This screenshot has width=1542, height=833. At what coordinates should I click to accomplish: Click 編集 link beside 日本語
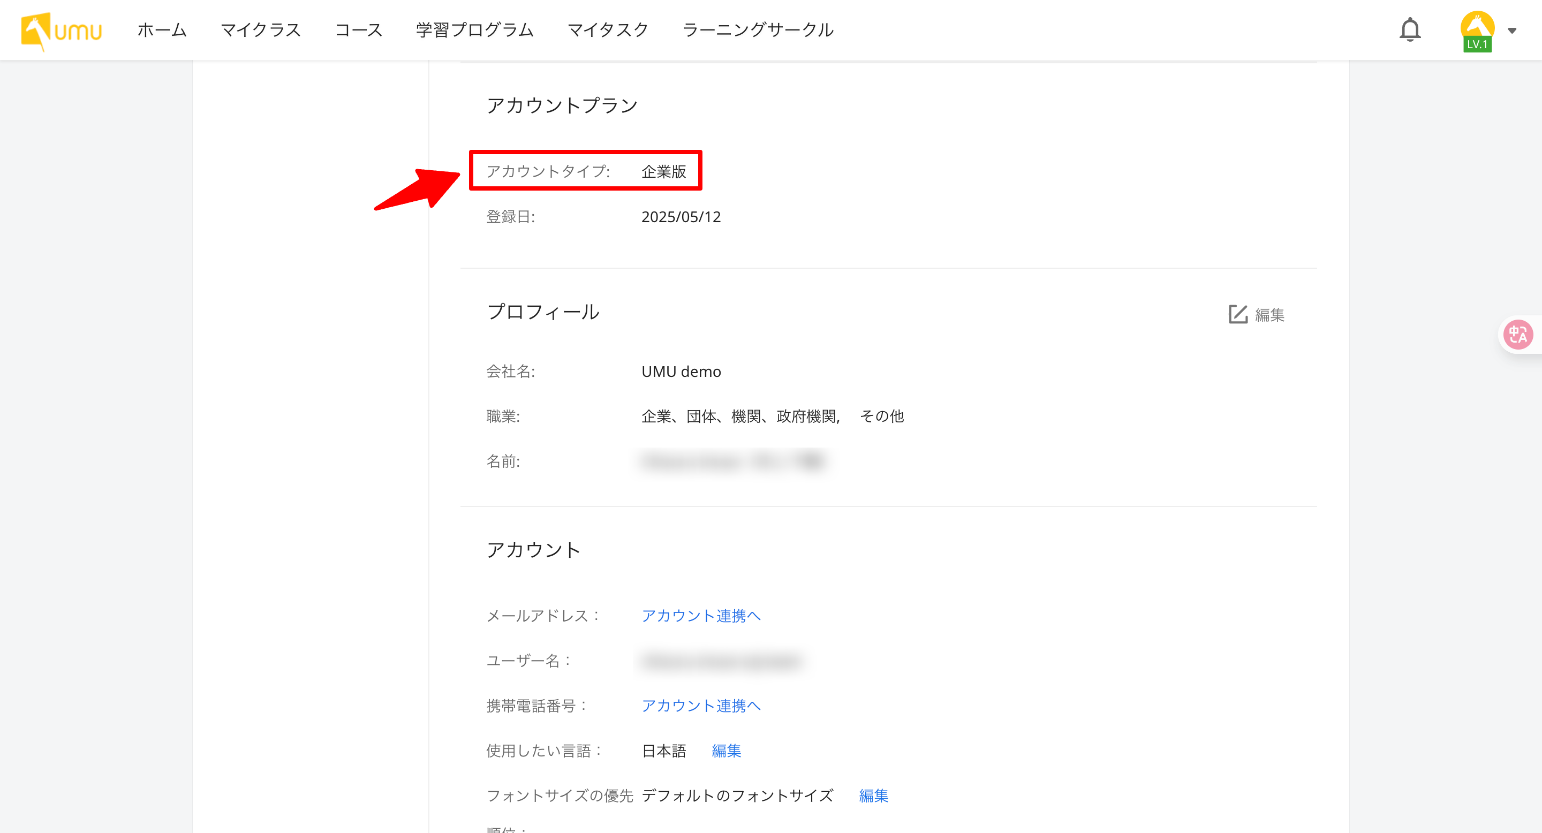726,751
